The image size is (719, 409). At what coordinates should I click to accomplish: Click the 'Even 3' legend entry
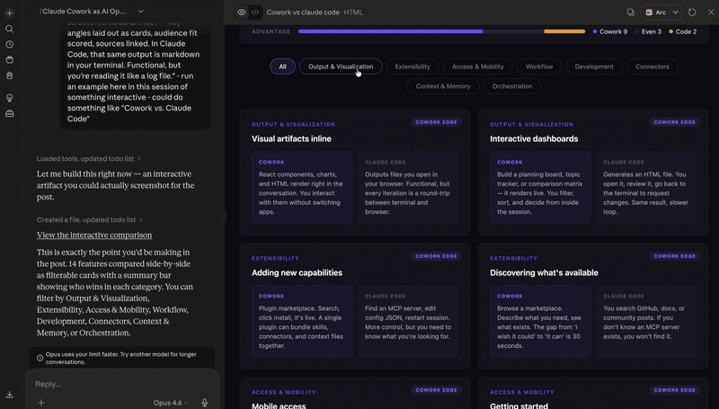[x=648, y=31]
